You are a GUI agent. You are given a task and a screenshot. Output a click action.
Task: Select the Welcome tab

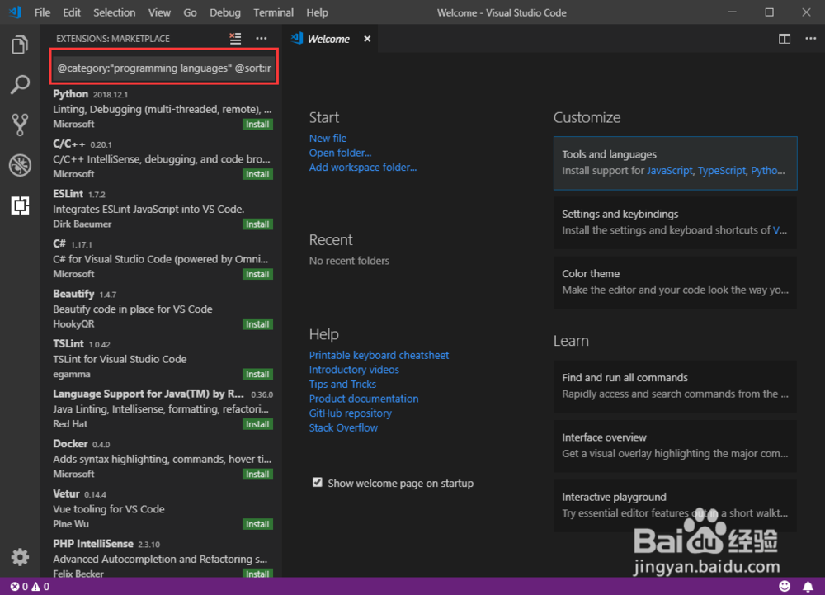[x=328, y=39]
